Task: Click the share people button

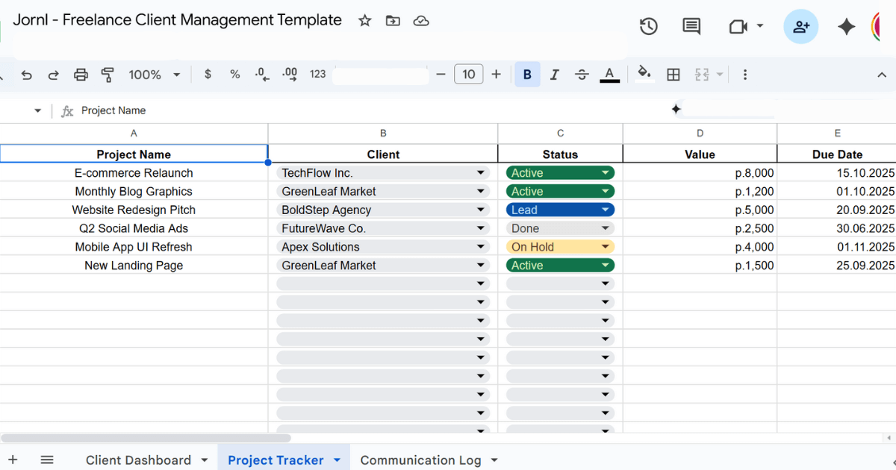Action: coord(800,27)
